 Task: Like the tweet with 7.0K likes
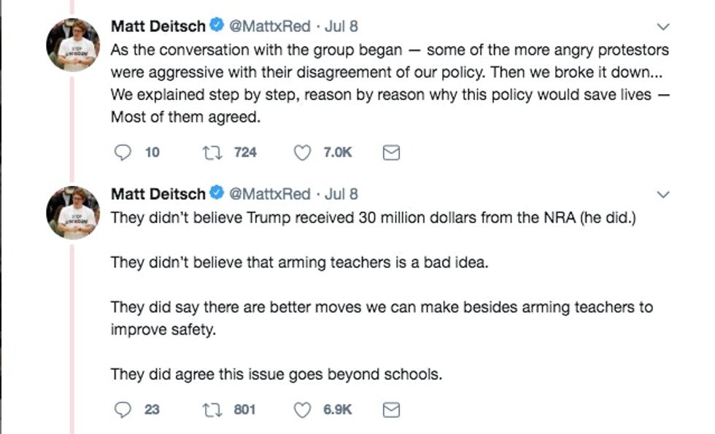click(x=301, y=152)
